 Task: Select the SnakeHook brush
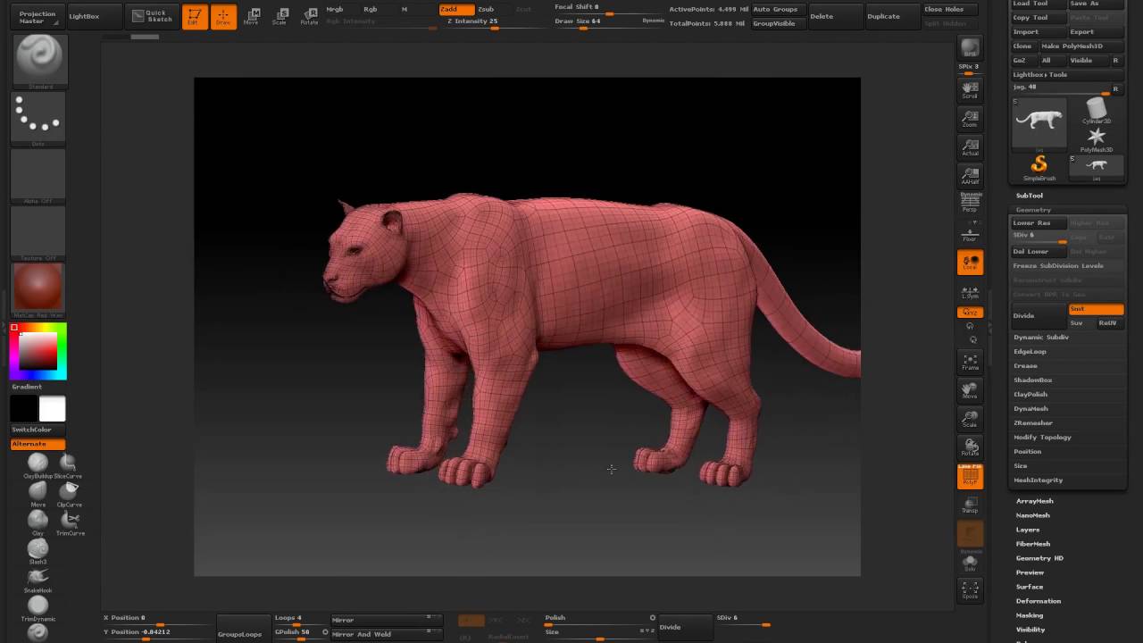click(38, 580)
